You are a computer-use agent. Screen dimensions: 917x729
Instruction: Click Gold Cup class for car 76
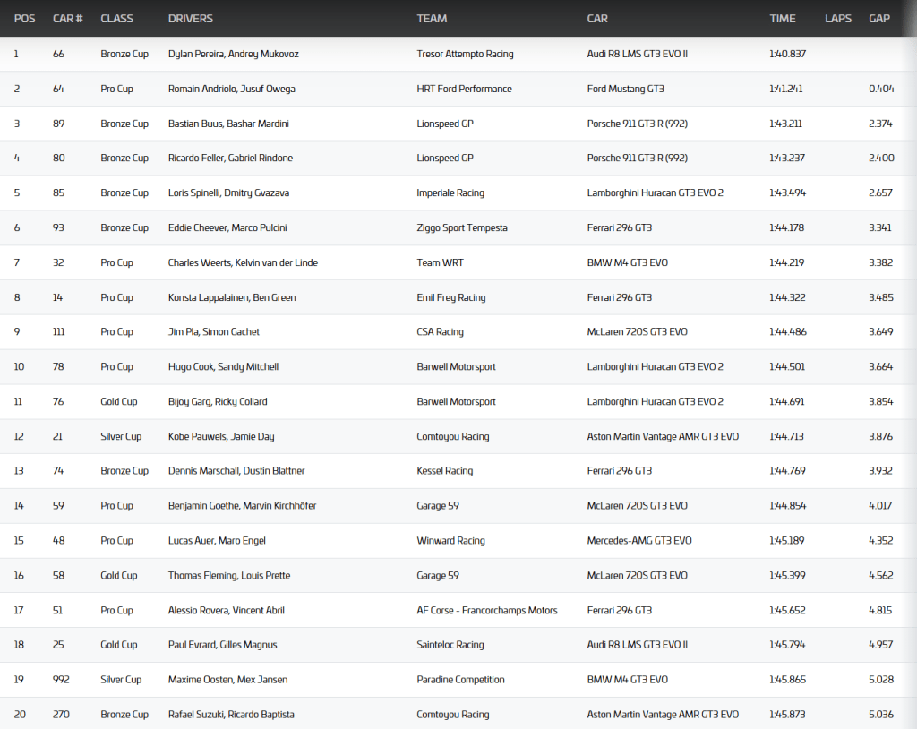(x=119, y=402)
